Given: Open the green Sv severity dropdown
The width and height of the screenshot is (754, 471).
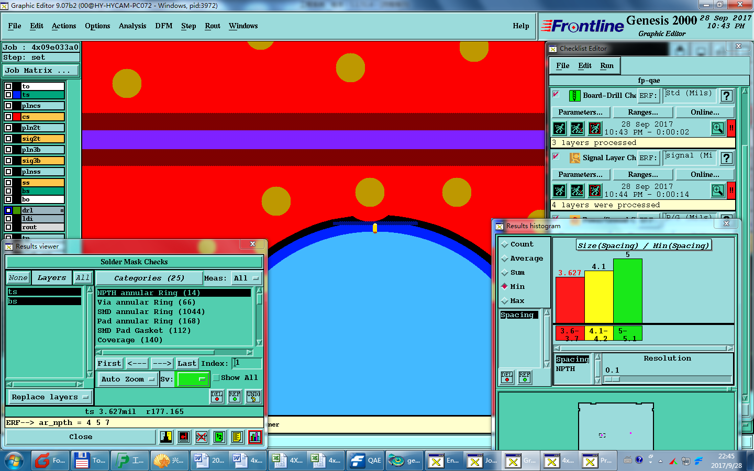Looking at the screenshot, I should coord(193,379).
